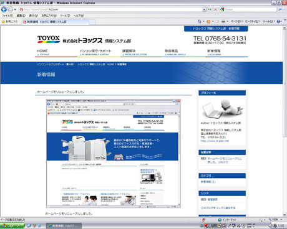
Task: Open the パソコン保守・サポート navigation link
Action: click(95, 51)
